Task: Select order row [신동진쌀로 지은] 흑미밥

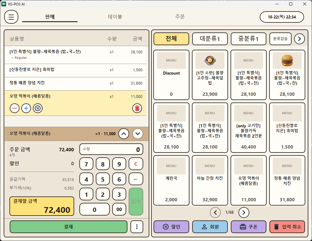Action: click(x=75, y=70)
